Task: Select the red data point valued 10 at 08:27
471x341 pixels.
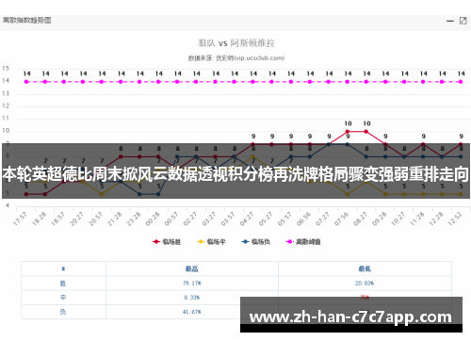Action: [x=366, y=132]
